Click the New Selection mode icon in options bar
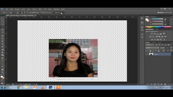This screenshot has height=97, width=173. 11,13
